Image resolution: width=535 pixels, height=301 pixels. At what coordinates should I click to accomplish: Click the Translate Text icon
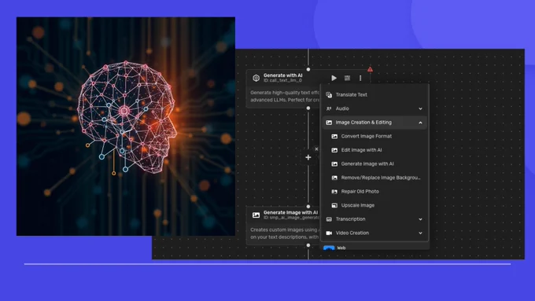coord(329,95)
